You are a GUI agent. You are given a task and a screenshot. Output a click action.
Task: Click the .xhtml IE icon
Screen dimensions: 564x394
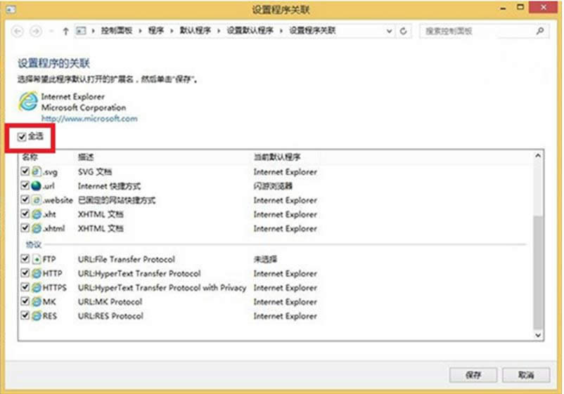click(x=37, y=228)
